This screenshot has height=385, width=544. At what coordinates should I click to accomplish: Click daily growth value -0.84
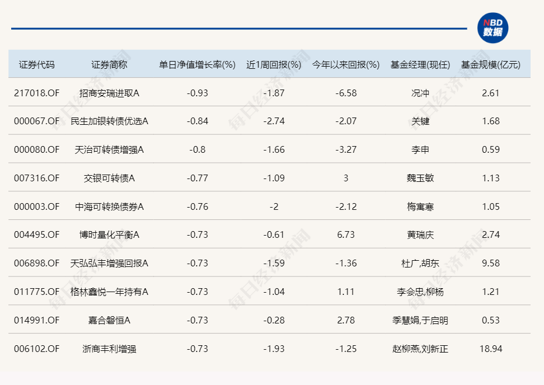pyautogui.click(x=197, y=121)
